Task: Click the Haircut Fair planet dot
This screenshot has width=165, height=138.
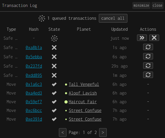Action: 66,102
